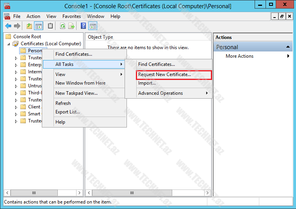Click the Forward arrow toolbar icon

pyautogui.click(x=17, y=26)
